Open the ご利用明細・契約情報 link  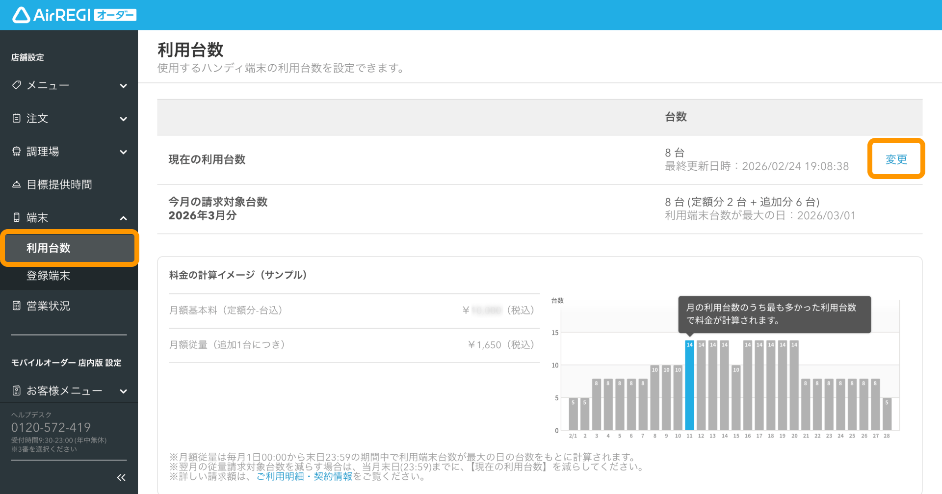click(304, 476)
